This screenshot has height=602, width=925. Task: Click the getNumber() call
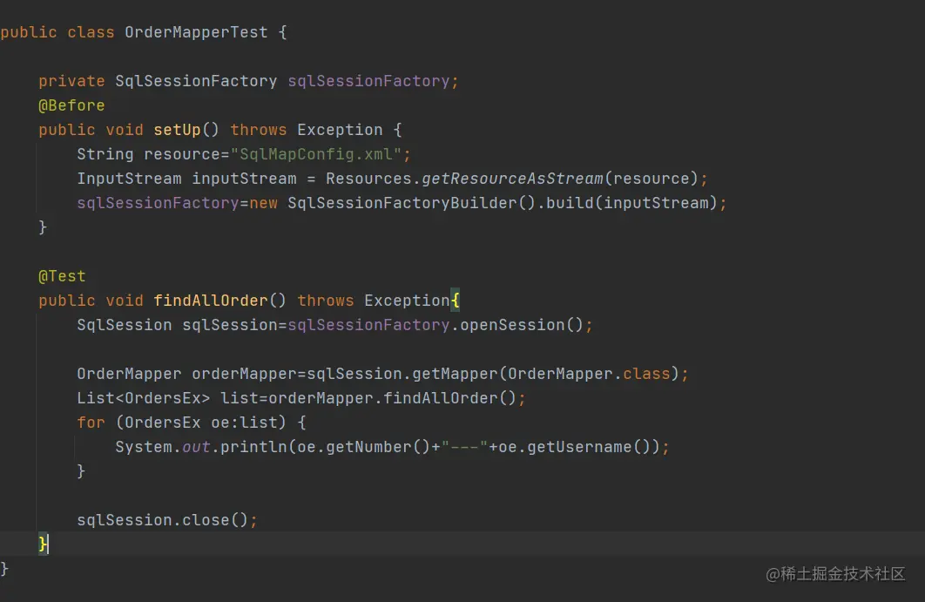tap(377, 447)
